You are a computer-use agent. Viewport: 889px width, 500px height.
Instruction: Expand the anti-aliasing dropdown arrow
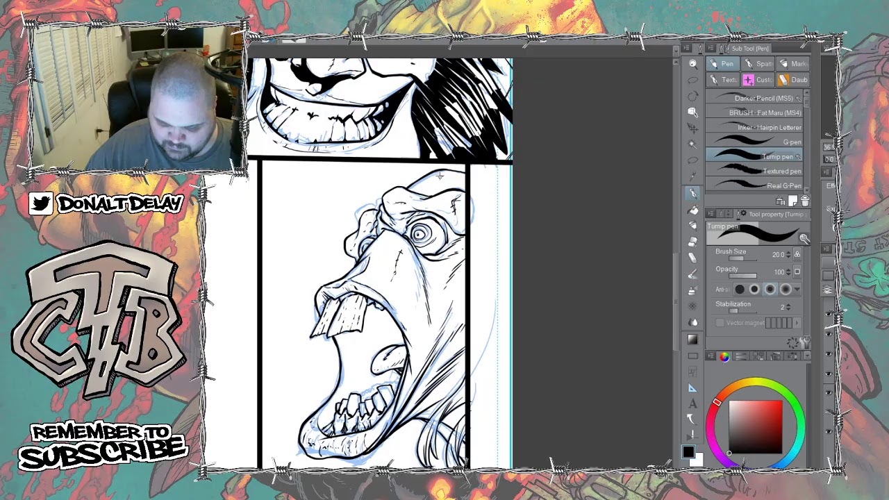[797, 290]
